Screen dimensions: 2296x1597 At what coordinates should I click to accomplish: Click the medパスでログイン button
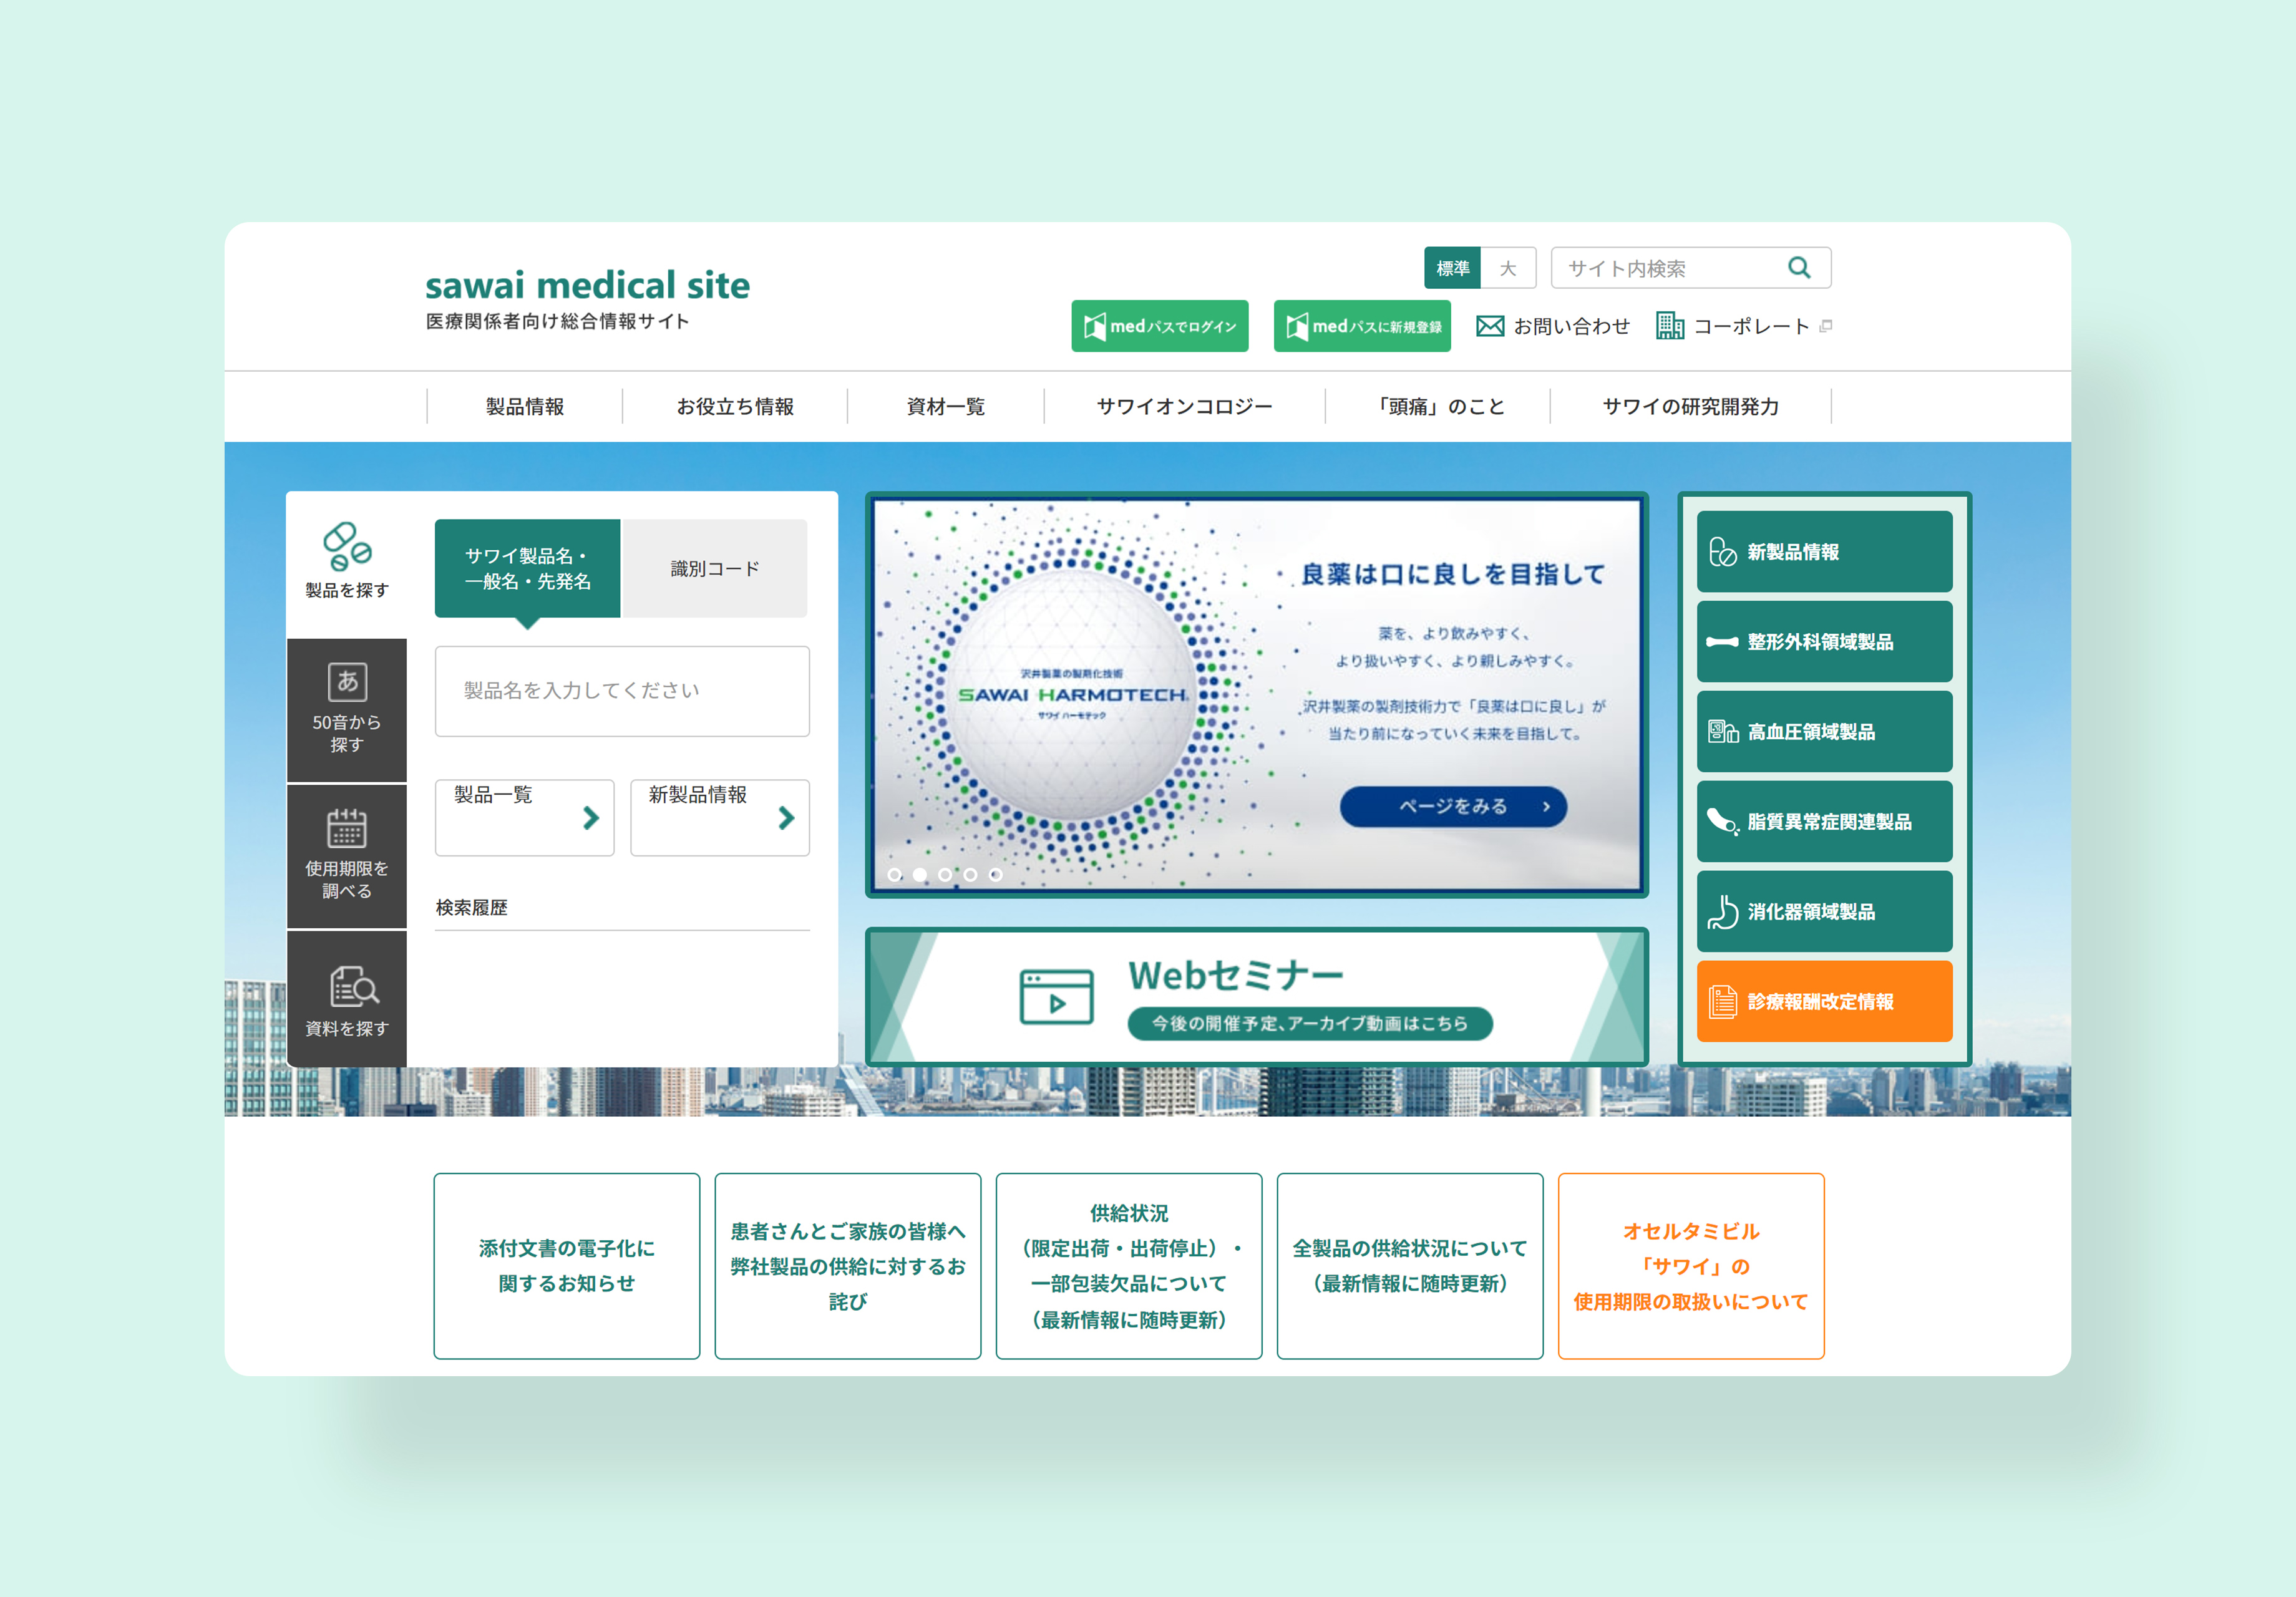tap(1159, 326)
